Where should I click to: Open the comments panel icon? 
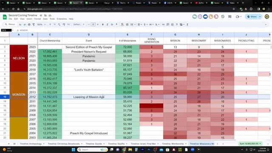pyautogui.click(x=230, y=17)
